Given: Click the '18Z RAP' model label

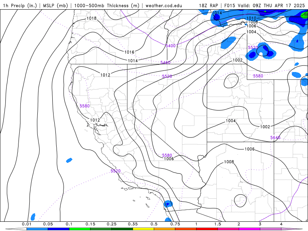Looking at the screenshot, I should tap(208, 5).
